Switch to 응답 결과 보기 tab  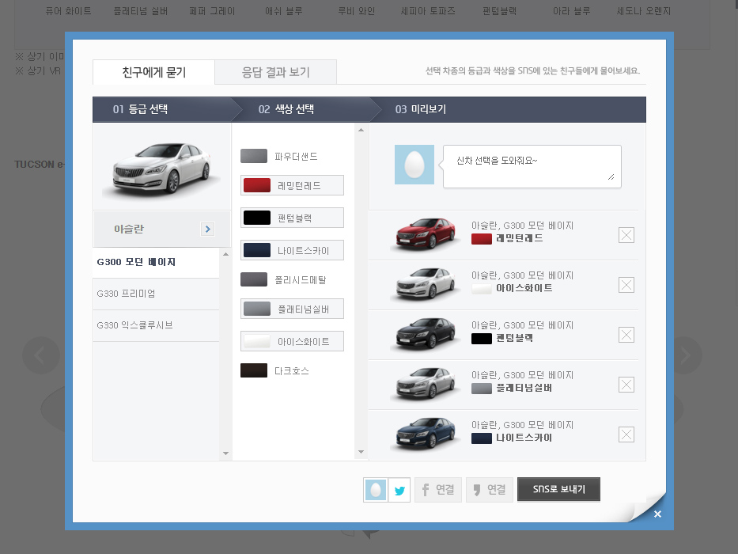click(275, 72)
